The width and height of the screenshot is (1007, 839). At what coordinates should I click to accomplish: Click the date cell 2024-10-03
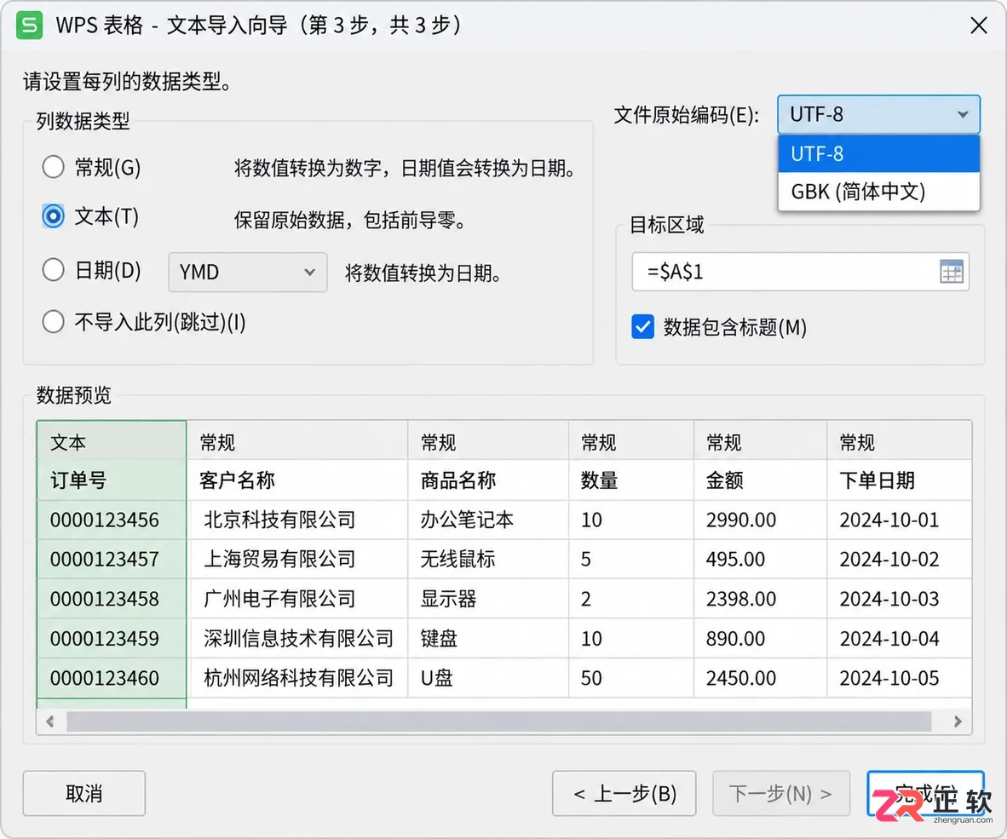click(x=899, y=599)
